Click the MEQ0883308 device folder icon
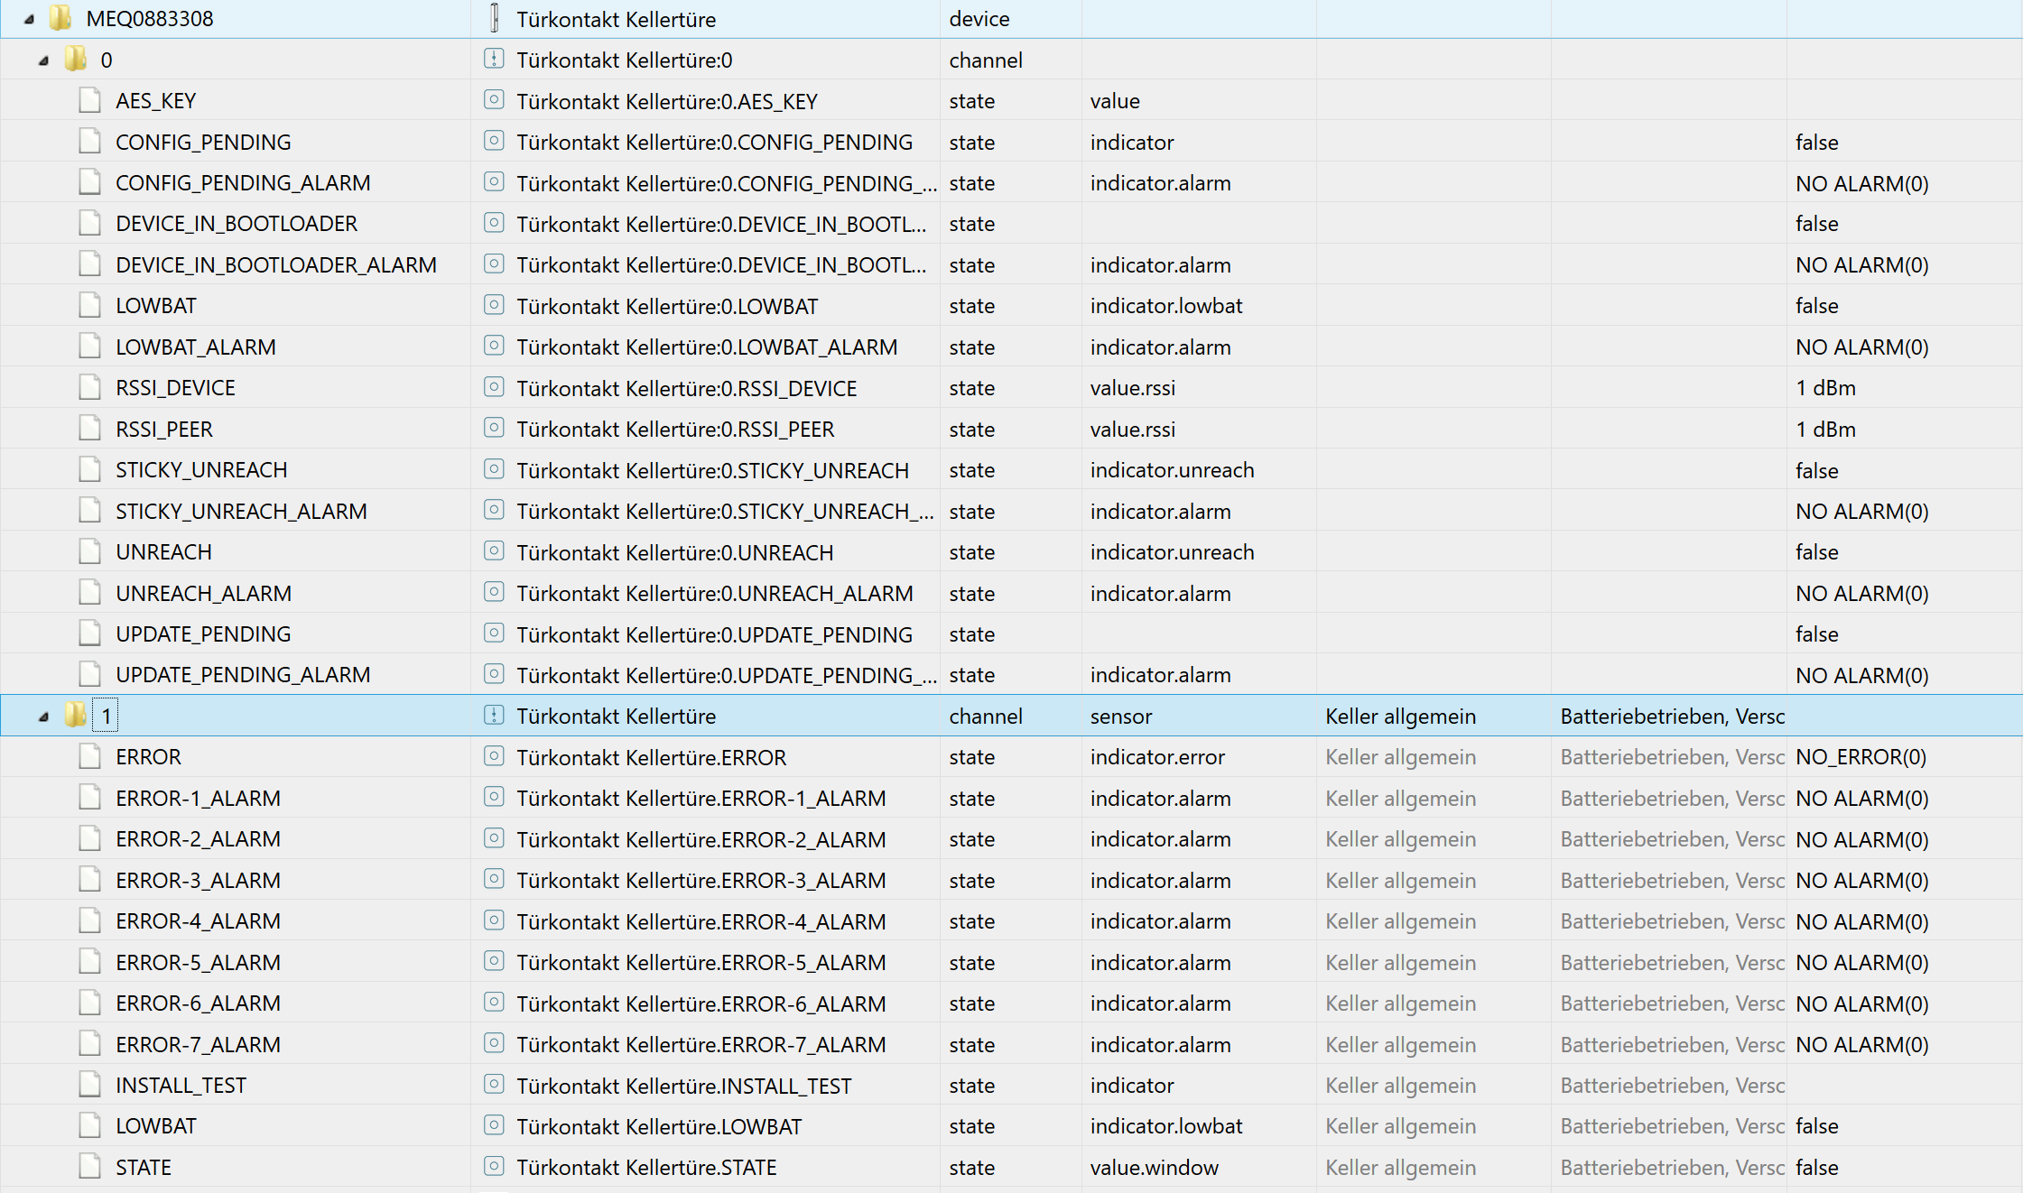Screen dimensions: 2023x1193 [x=60, y=18]
